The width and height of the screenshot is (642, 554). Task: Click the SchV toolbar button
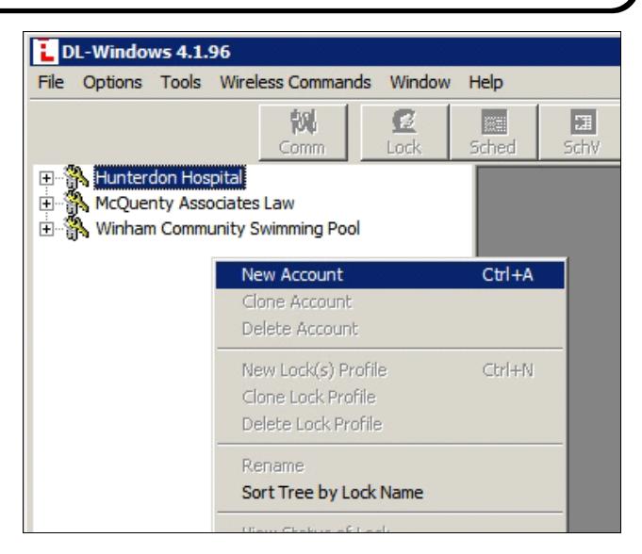580,132
